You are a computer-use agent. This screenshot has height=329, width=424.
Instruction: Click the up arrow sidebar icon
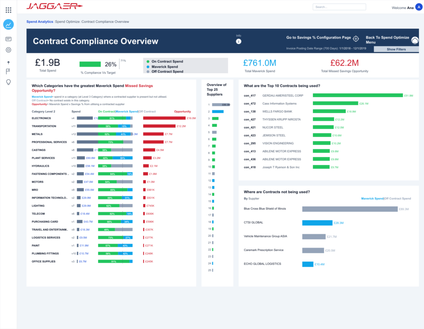coord(8,62)
